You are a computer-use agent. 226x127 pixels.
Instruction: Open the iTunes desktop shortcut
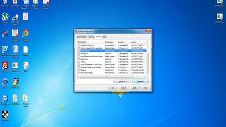click(x=5, y=82)
